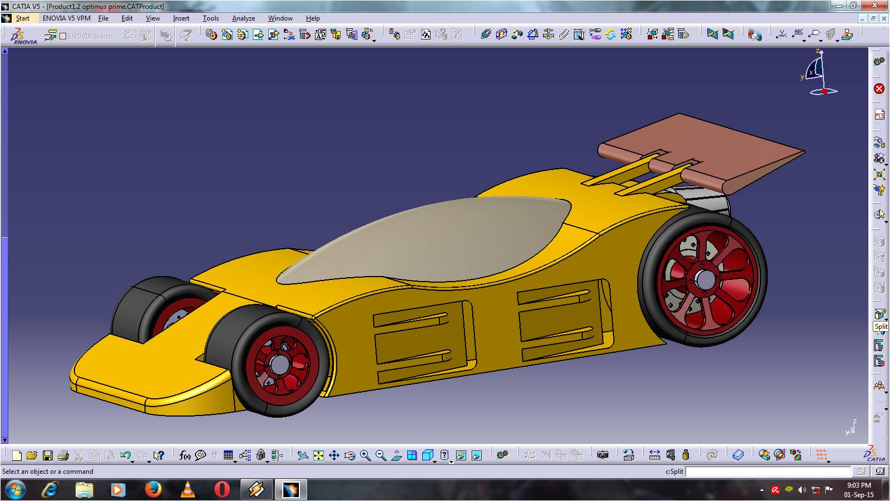
Task: Open the ENOVIA V5 VPM menu
Action: click(66, 18)
